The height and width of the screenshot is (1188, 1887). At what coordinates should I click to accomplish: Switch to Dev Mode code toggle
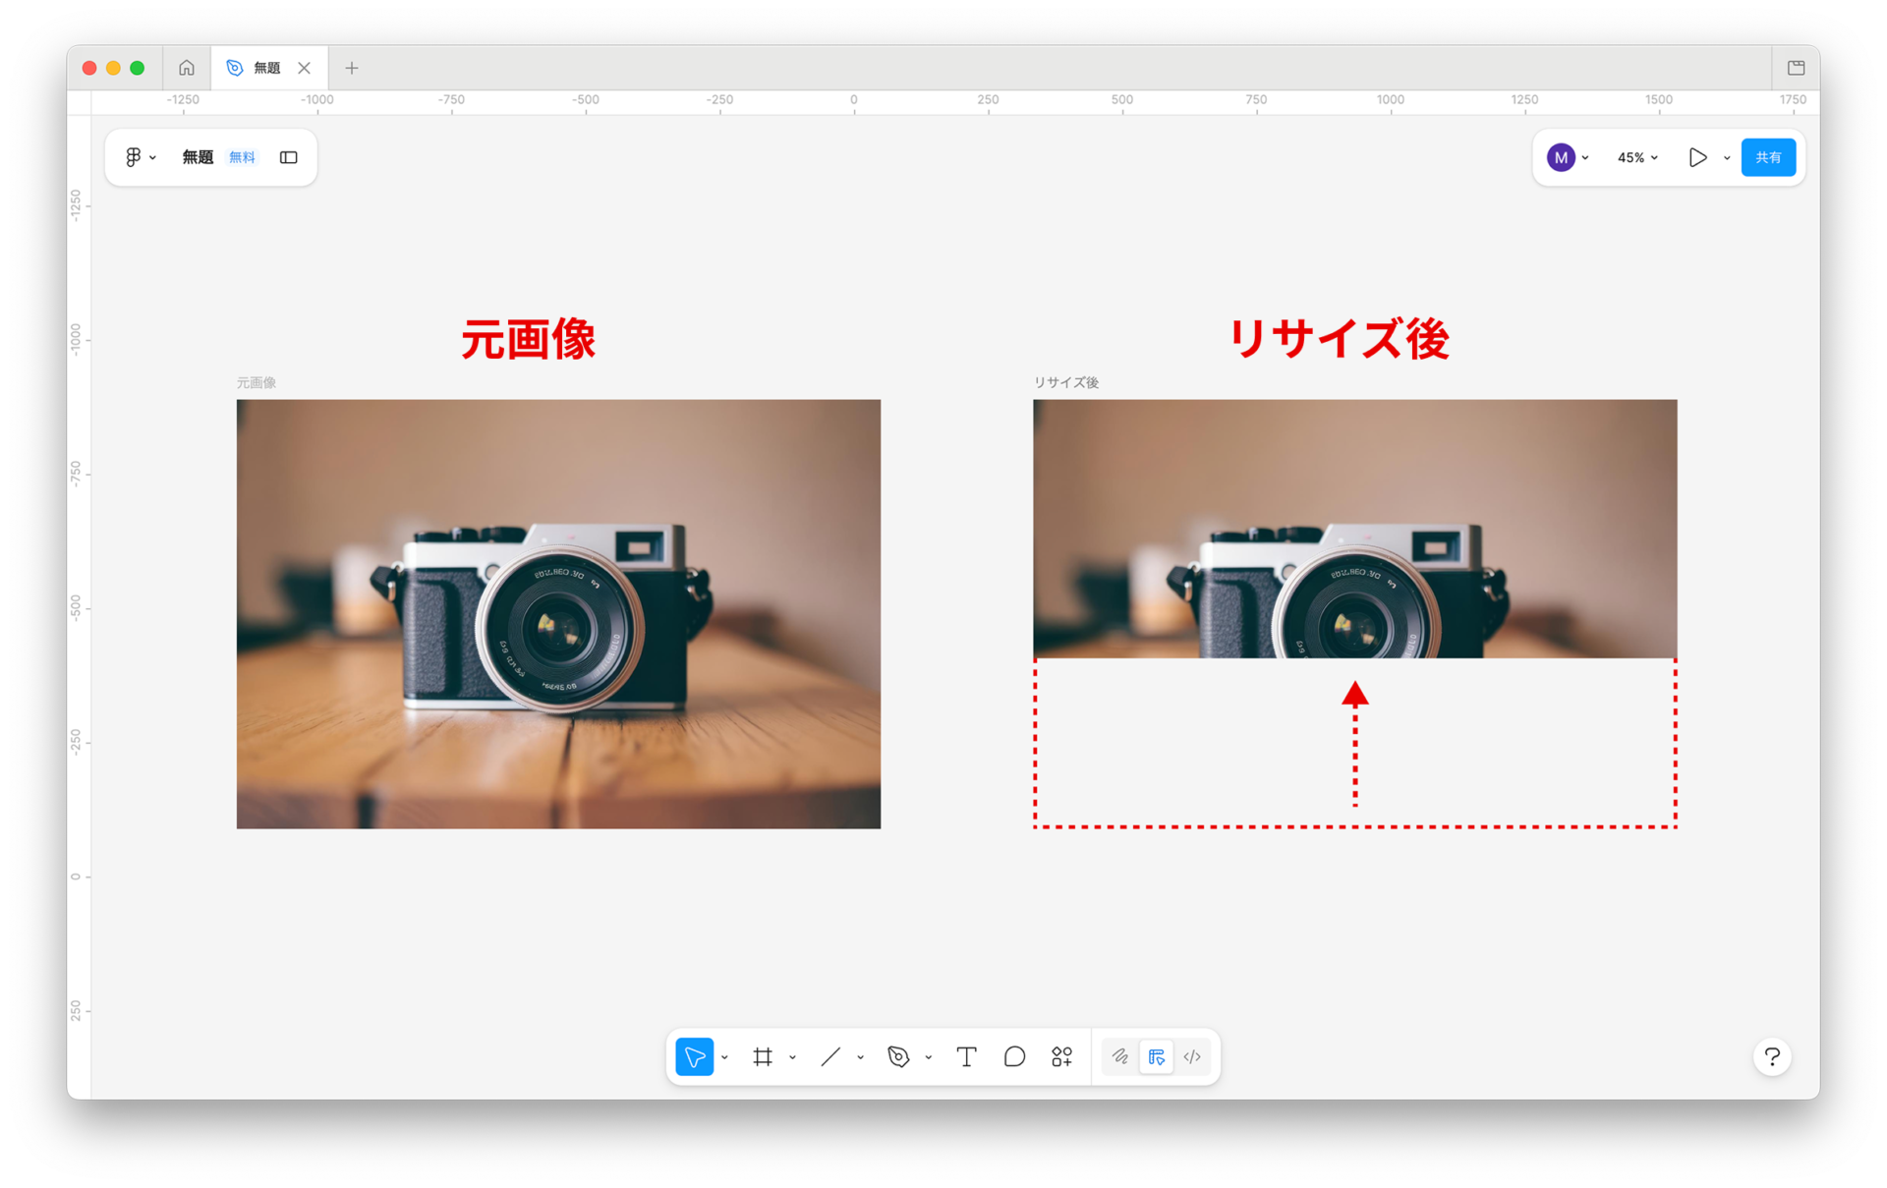[x=1192, y=1056]
